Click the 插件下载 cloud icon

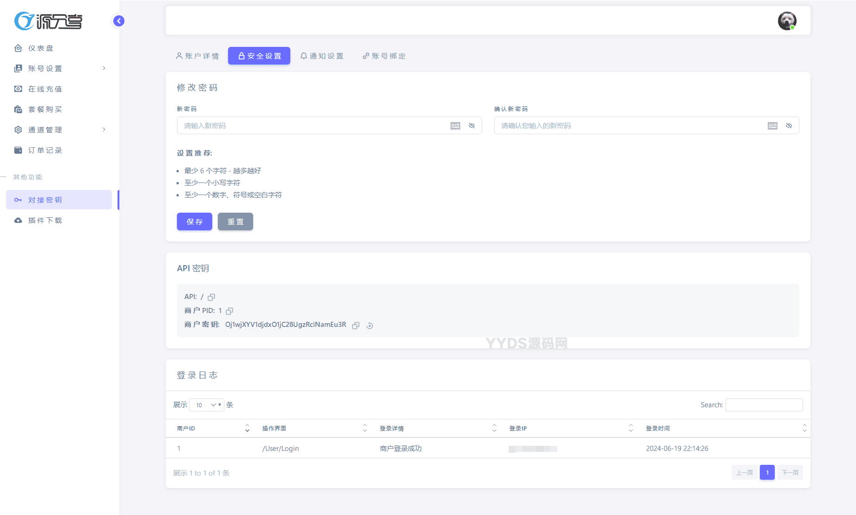pyautogui.click(x=18, y=221)
